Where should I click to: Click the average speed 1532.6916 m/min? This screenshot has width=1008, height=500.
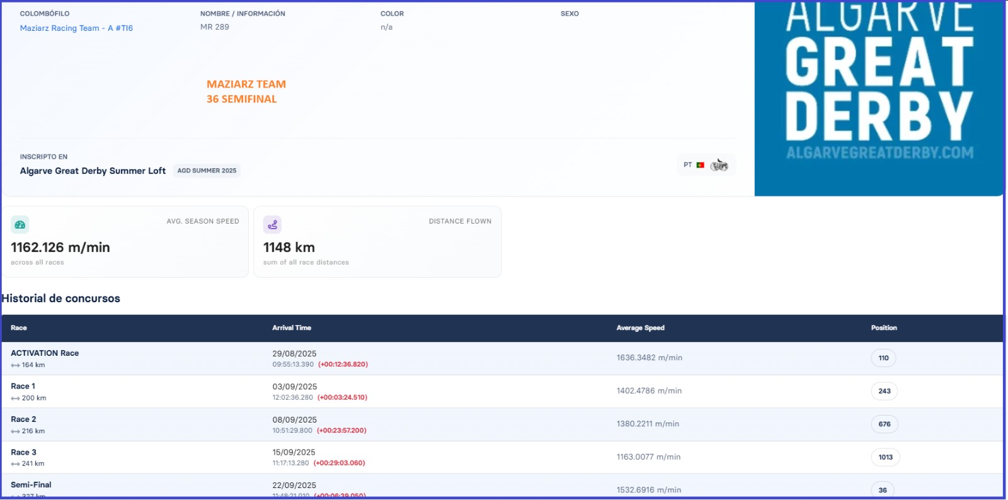(649, 490)
